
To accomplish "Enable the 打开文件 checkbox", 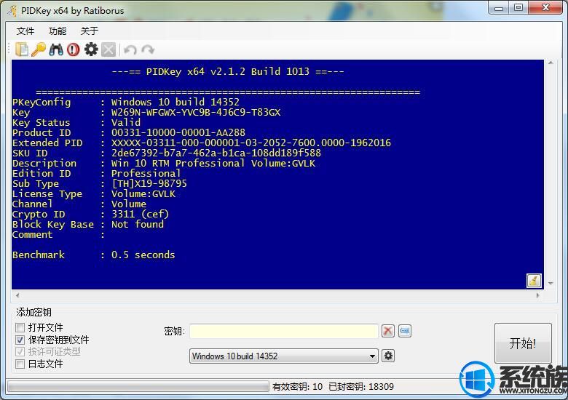I will (x=20, y=328).
